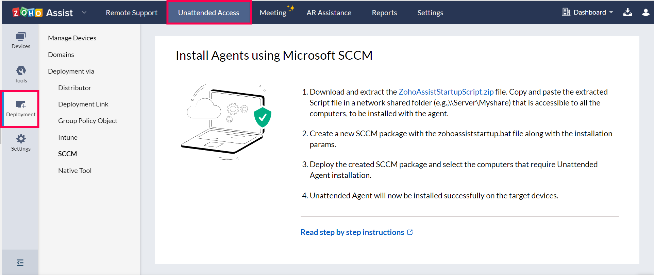Screen dimensions: 654x275
Task: Select the Deployment sidebar icon
Action: (x=21, y=109)
